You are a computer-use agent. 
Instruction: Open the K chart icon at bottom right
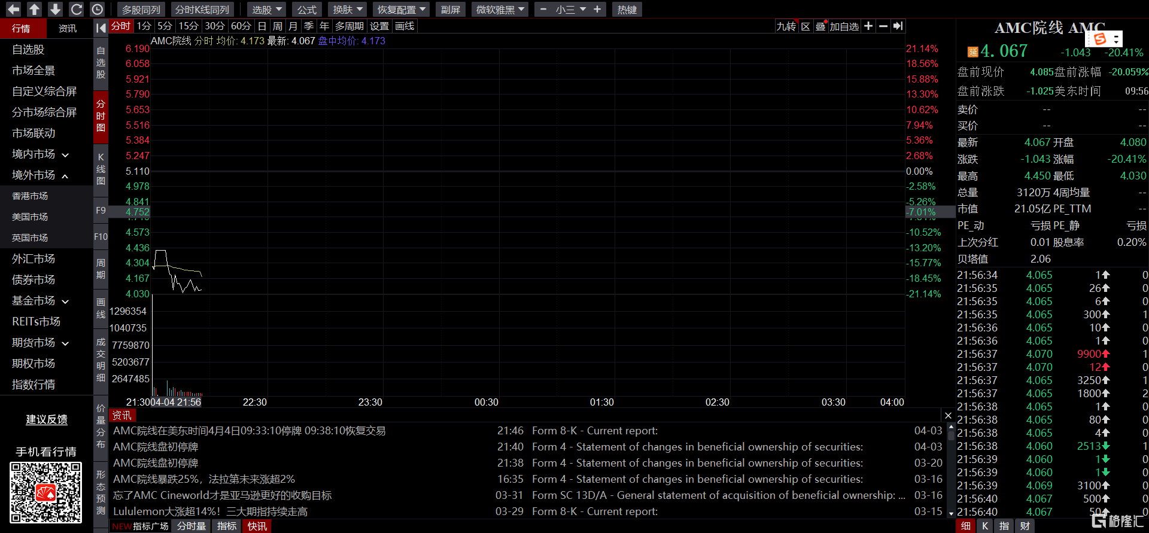[985, 526]
